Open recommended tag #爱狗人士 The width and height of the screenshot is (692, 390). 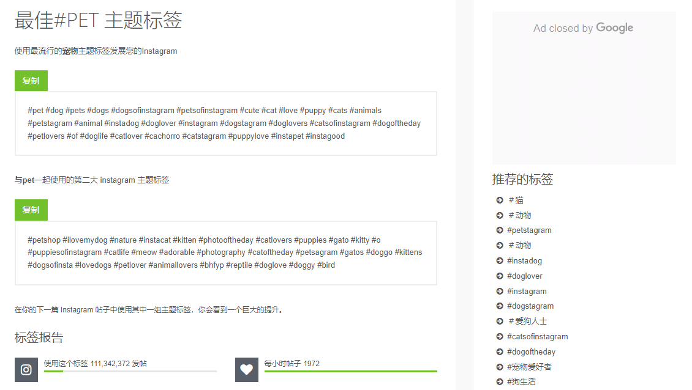[x=527, y=322]
